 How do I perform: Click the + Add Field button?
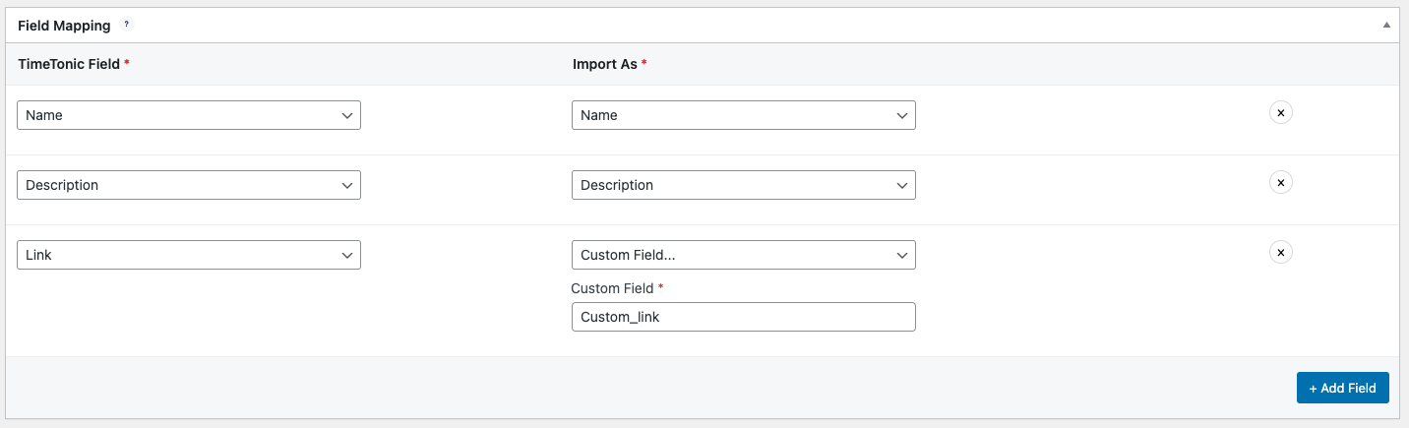(1342, 388)
